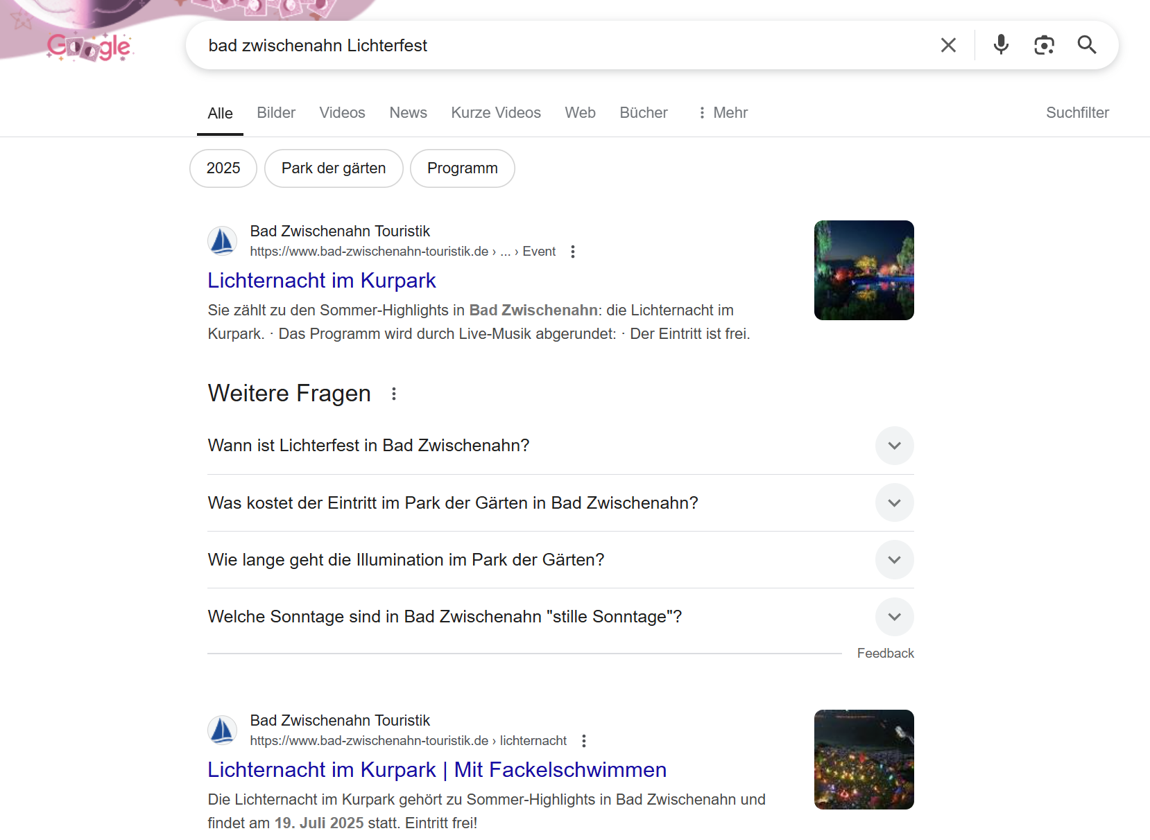
Task: Open the News tab
Action: pyautogui.click(x=408, y=113)
